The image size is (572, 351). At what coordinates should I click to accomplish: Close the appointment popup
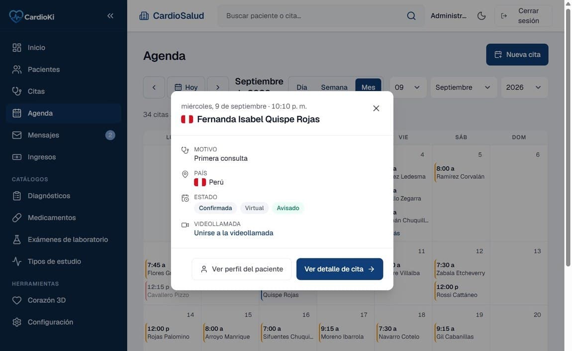click(376, 108)
